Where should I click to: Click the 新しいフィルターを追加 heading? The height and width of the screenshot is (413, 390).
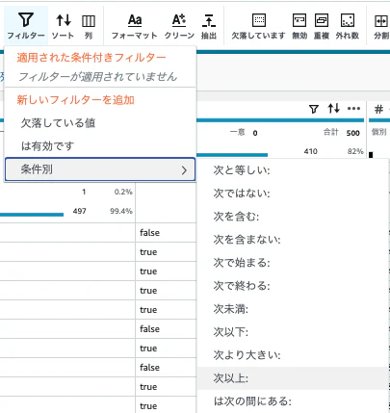click(x=75, y=100)
